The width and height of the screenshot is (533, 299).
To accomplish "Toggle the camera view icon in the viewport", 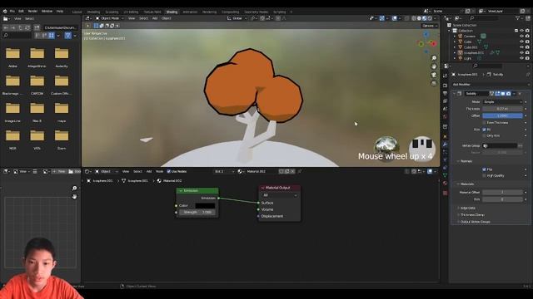I will pos(434,75).
